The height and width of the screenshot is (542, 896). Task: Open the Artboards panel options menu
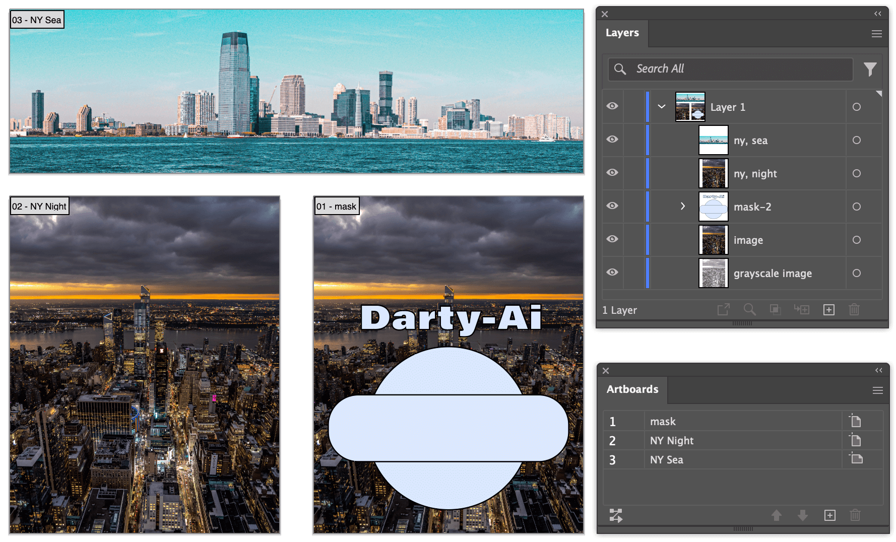tap(877, 390)
